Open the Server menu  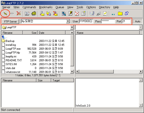[x=6, y=7]
